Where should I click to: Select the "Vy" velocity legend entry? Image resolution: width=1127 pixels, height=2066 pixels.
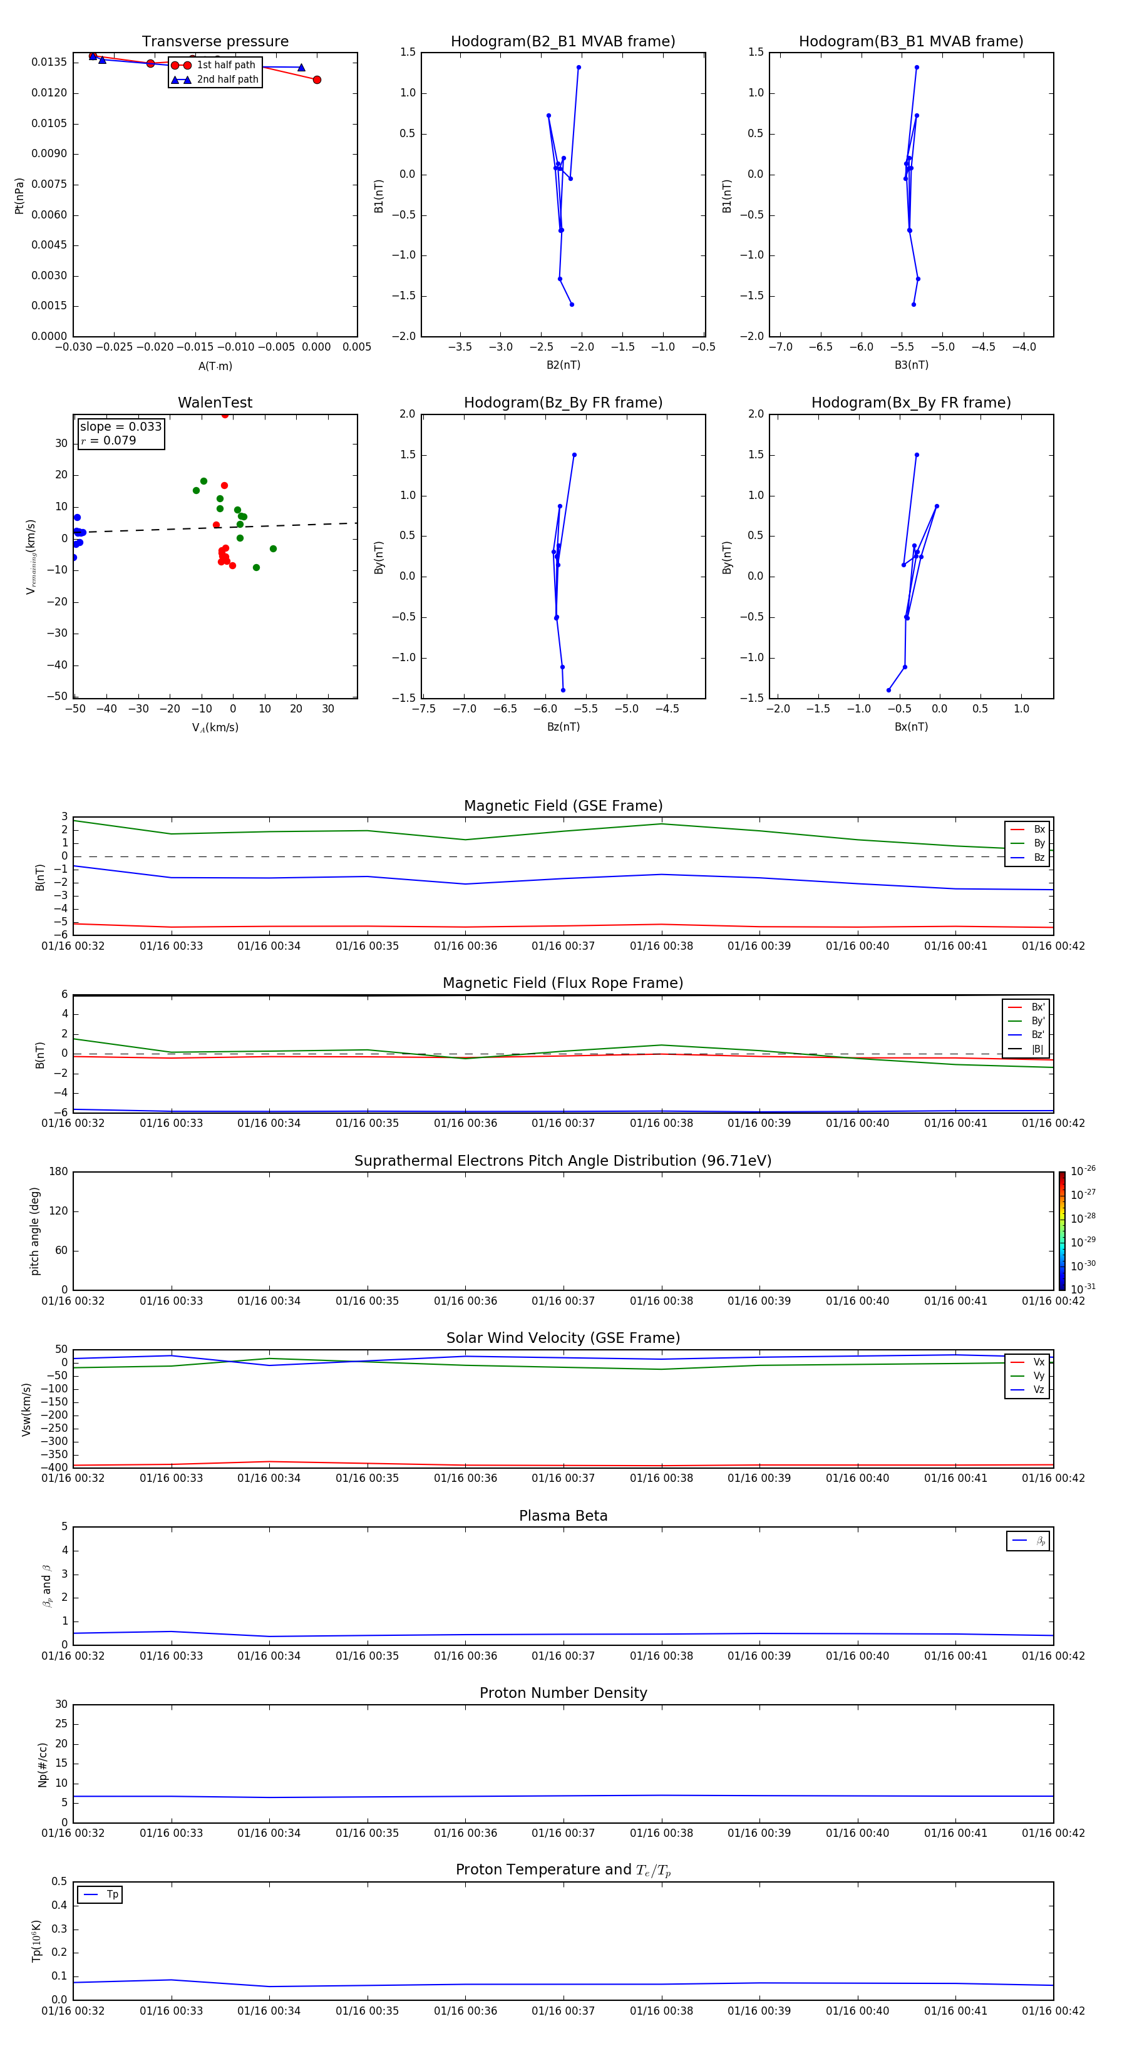(x=1027, y=1375)
